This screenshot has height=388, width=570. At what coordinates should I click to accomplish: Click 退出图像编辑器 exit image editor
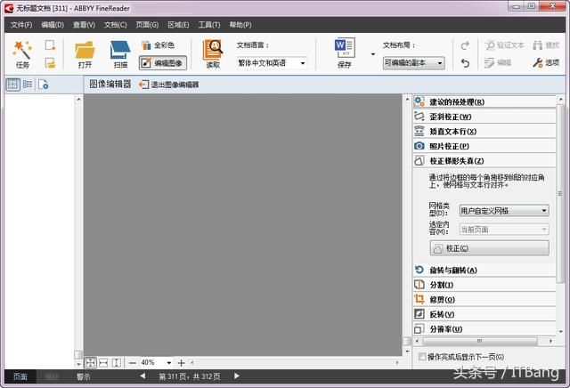pos(168,85)
